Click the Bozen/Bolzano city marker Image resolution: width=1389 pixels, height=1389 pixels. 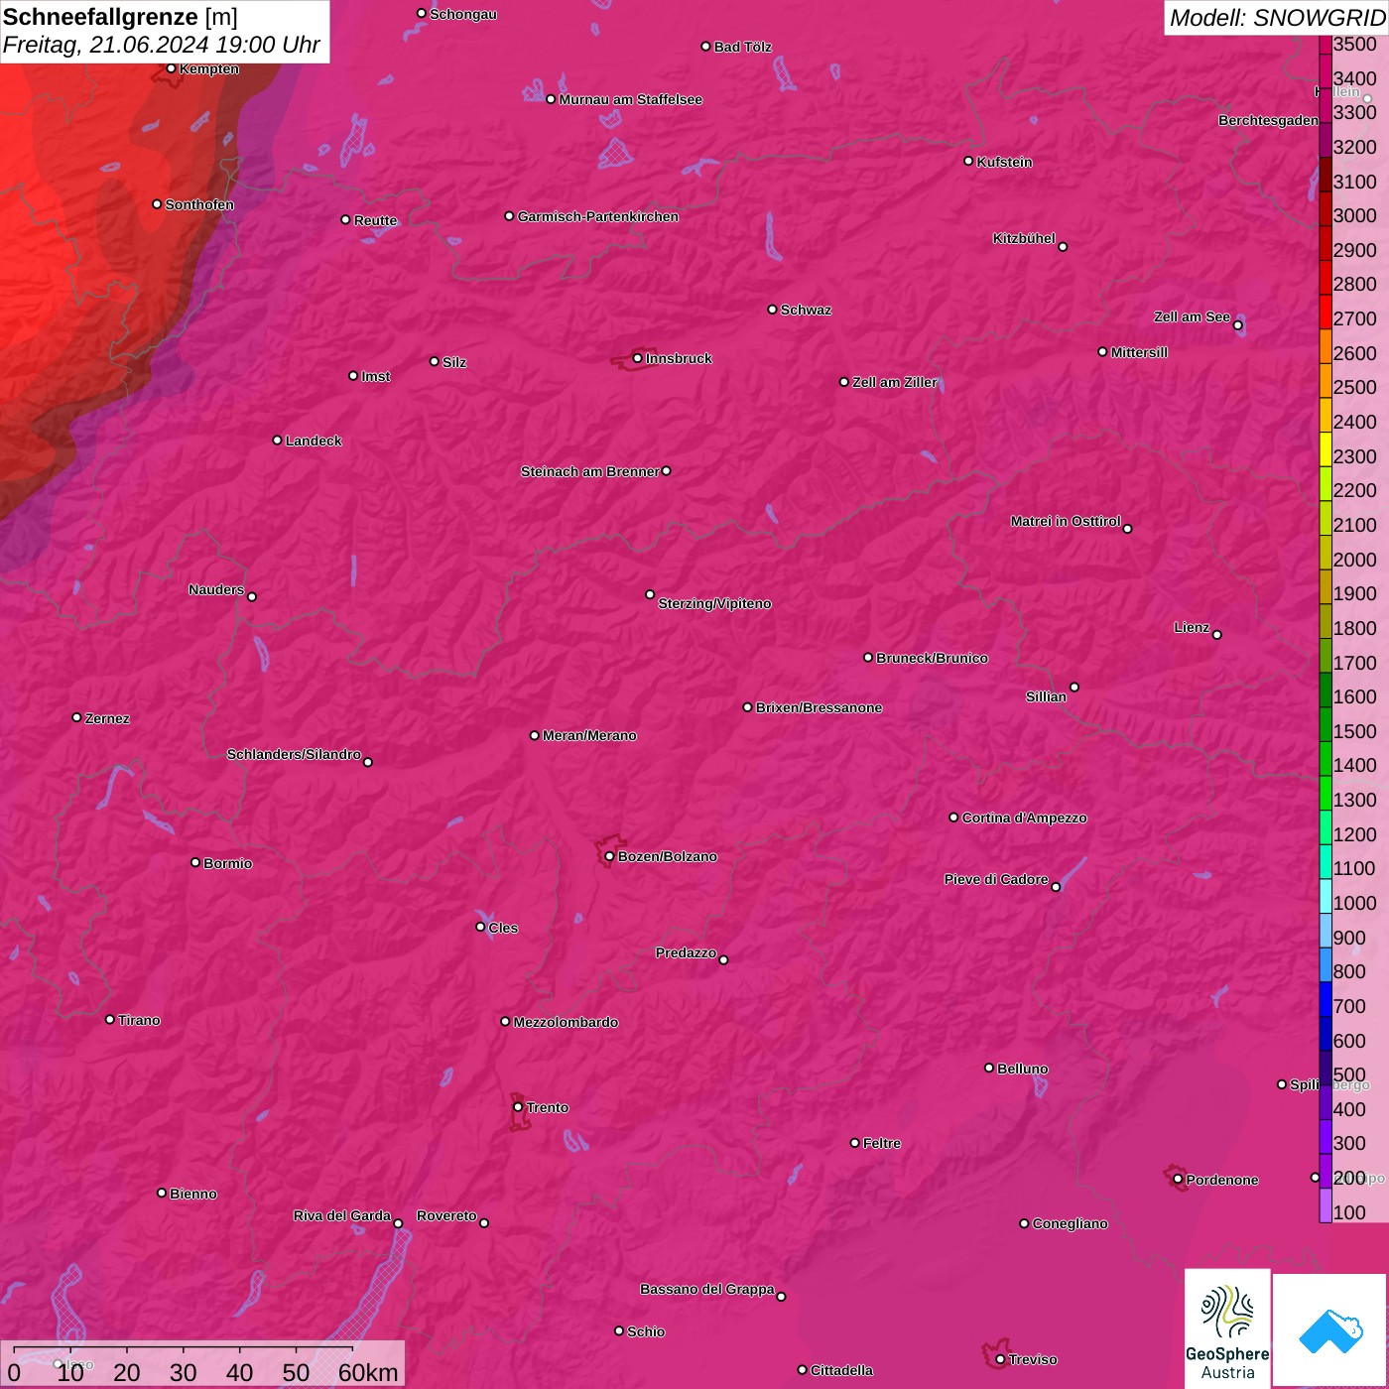pos(609,856)
